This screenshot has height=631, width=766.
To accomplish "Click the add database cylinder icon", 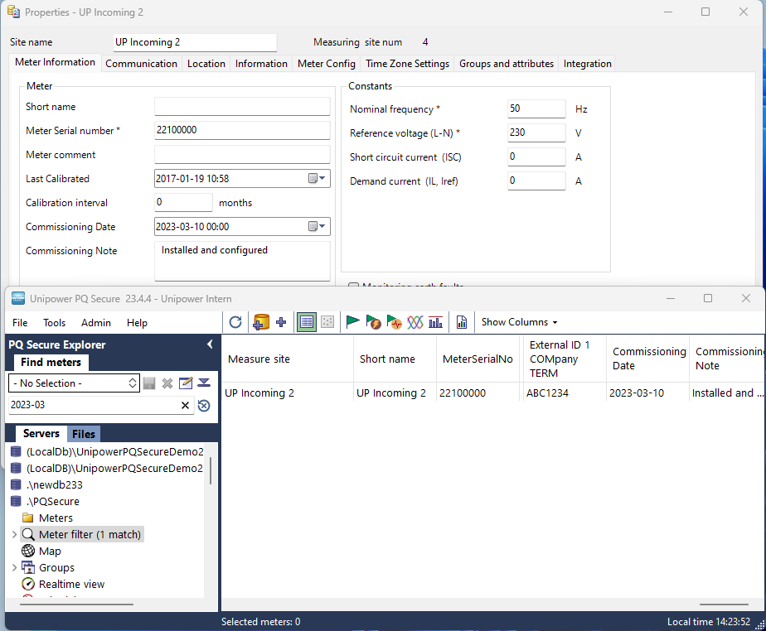I will point(261,322).
